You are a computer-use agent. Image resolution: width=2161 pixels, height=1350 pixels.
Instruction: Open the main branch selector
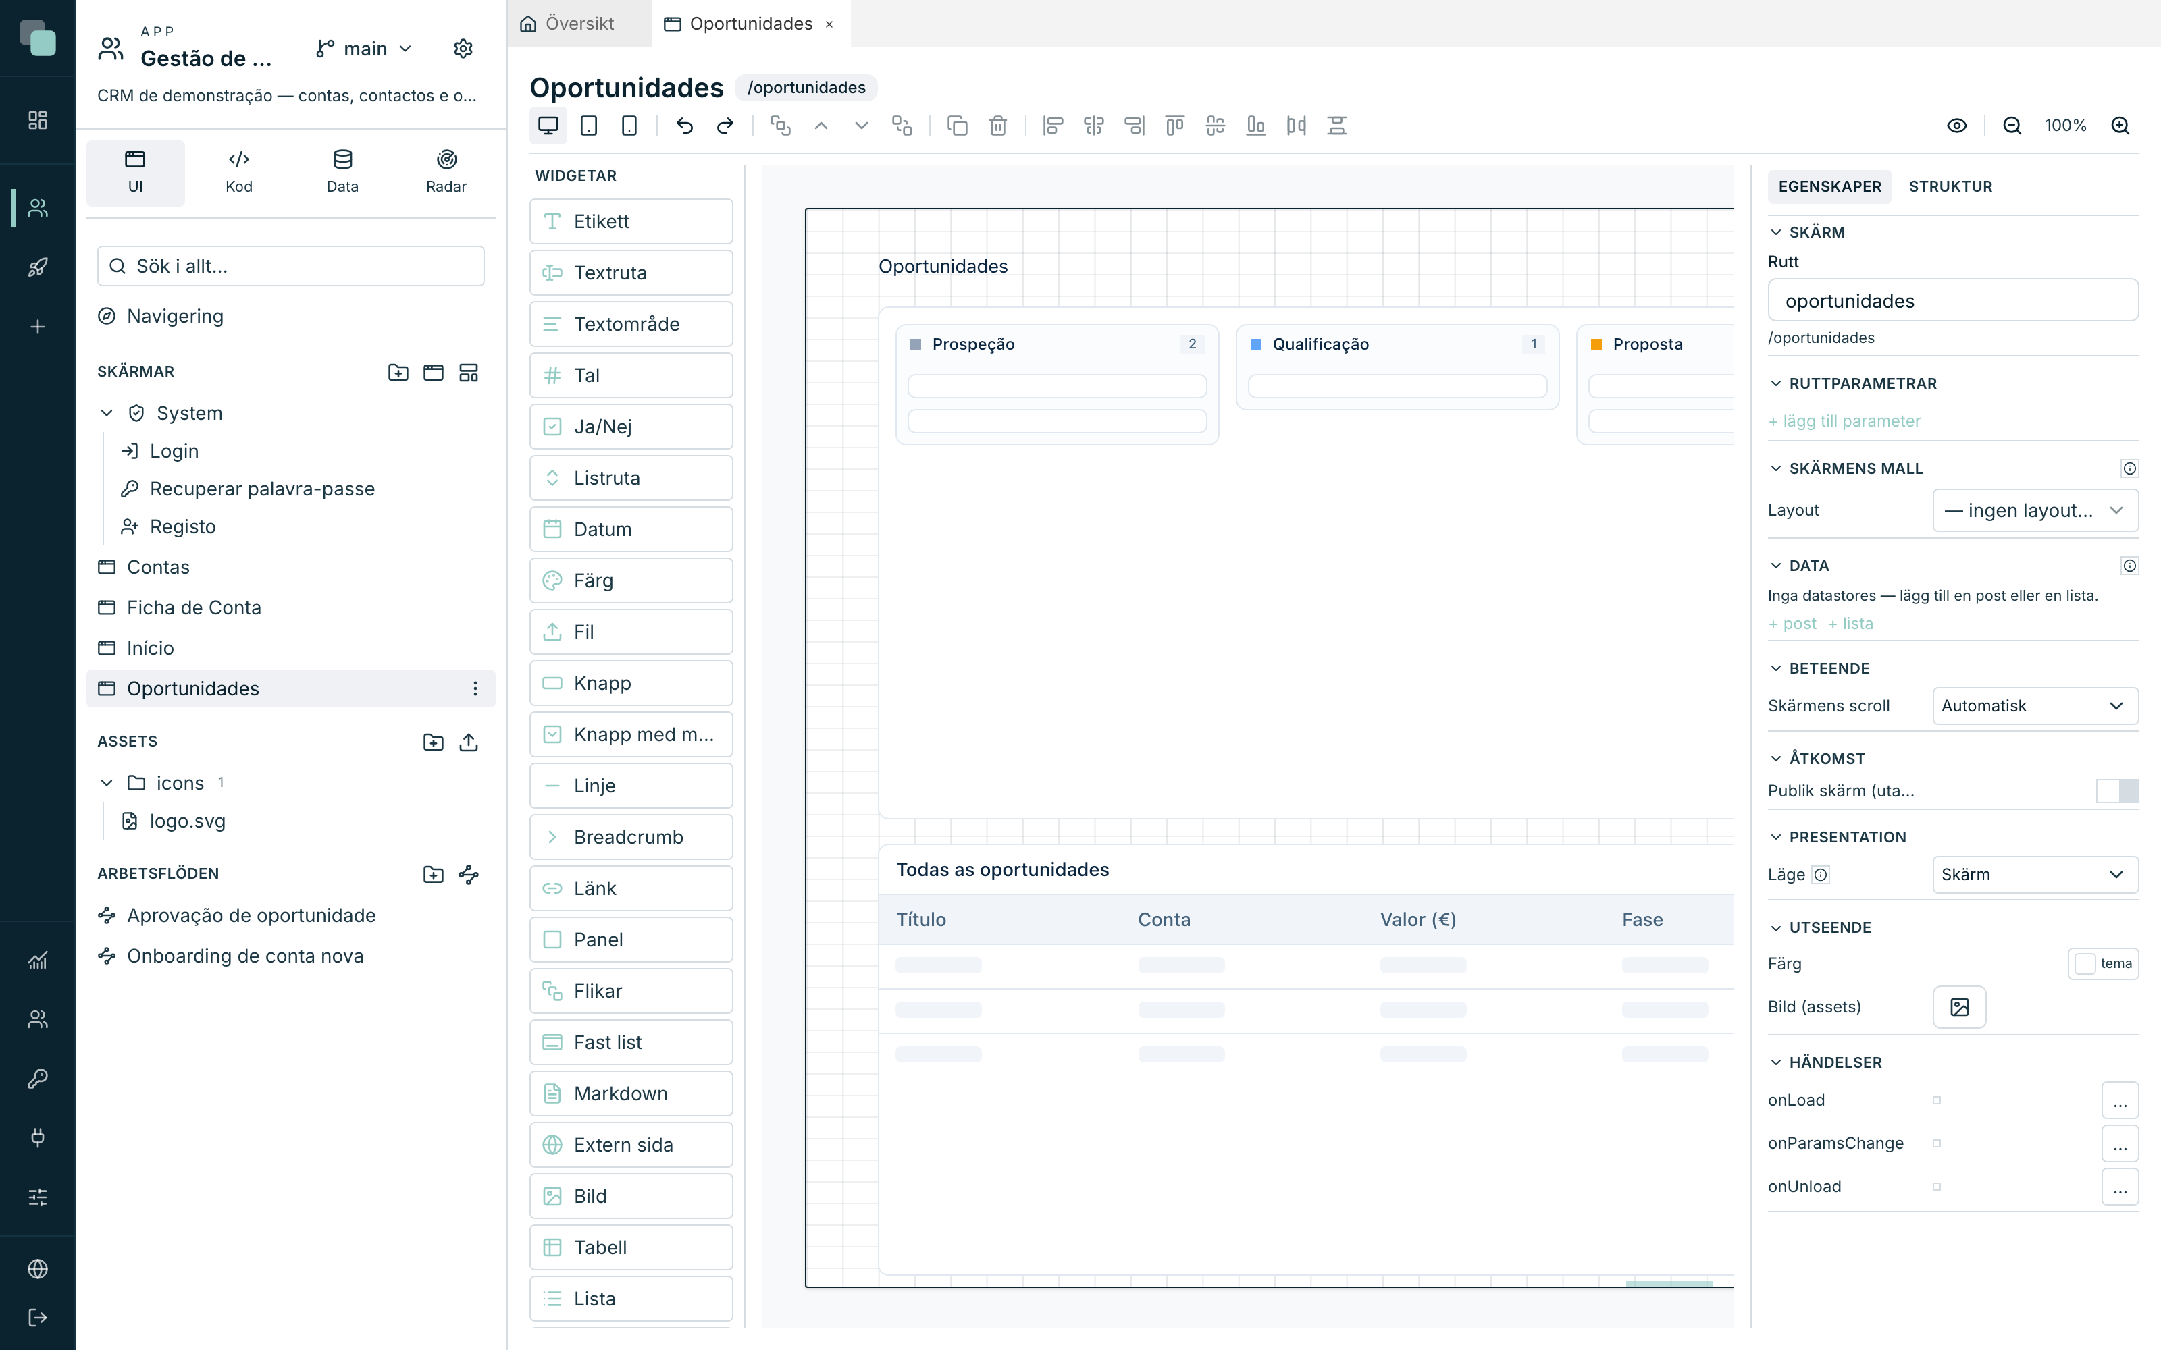point(365,48)
